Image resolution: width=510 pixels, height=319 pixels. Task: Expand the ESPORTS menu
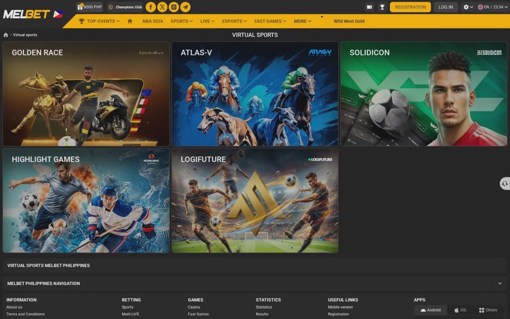pyautogui.click(x=234, y=21)
